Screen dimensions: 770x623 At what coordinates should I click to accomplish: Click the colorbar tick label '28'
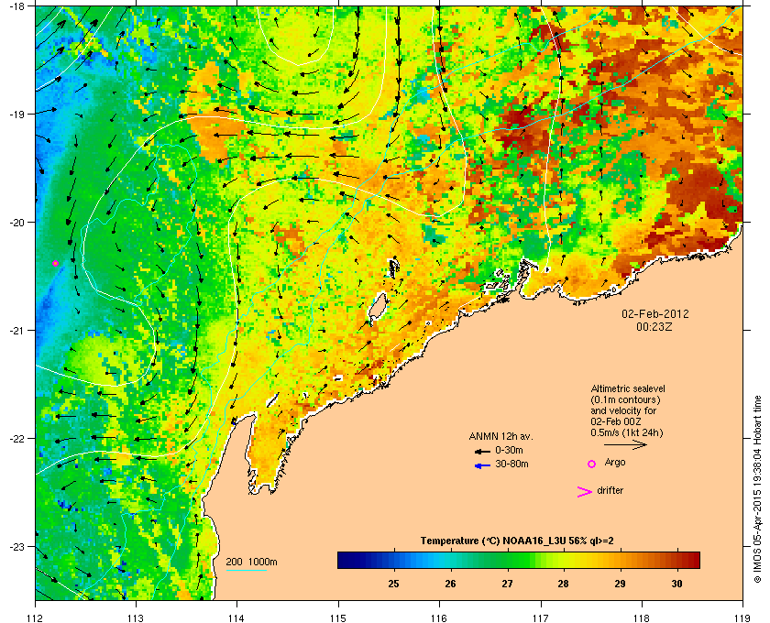(x=563, y=584)
